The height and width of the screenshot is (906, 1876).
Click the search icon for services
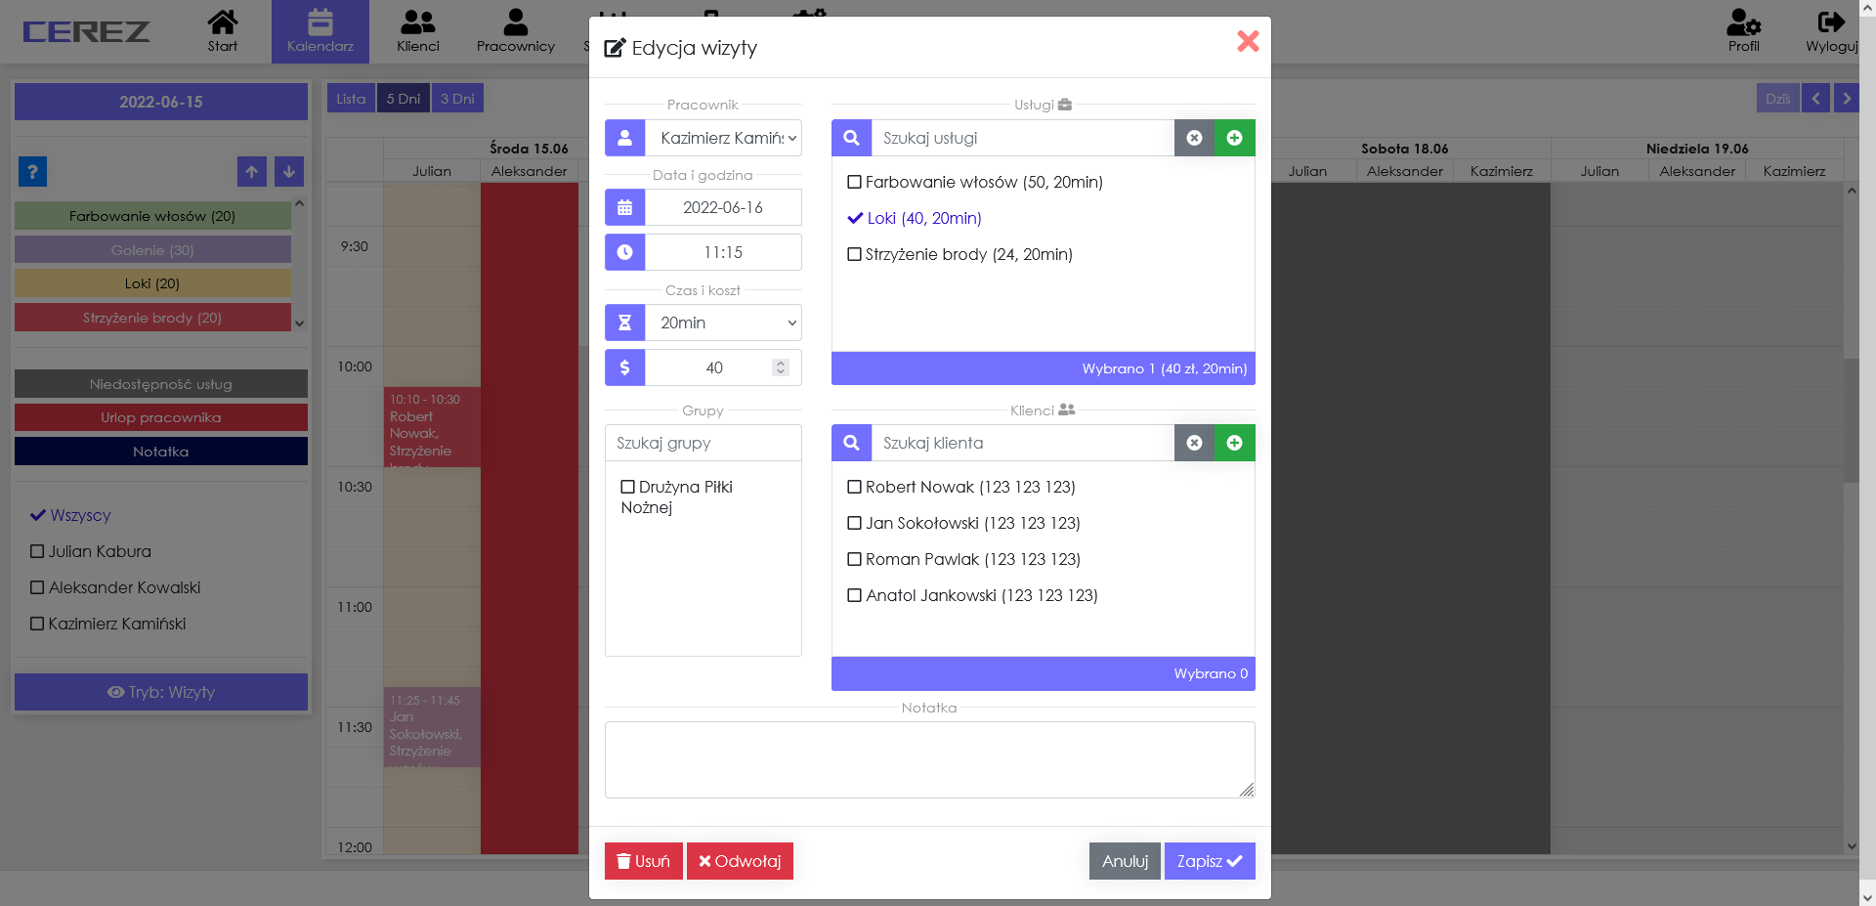point(851,138)
